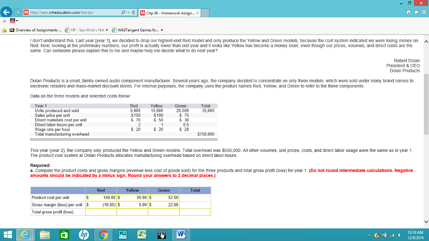Open HP app from taskbar
The width and height of the screenshot is (429, 241).
(84, 235)
